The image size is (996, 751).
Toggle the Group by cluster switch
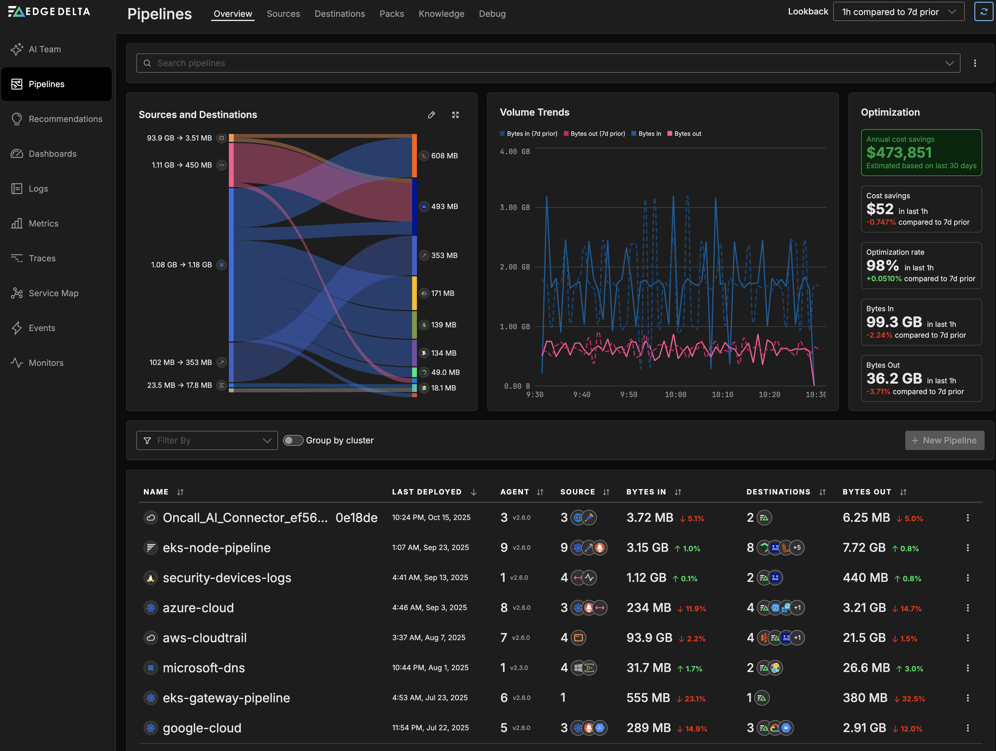pos(293,440)
